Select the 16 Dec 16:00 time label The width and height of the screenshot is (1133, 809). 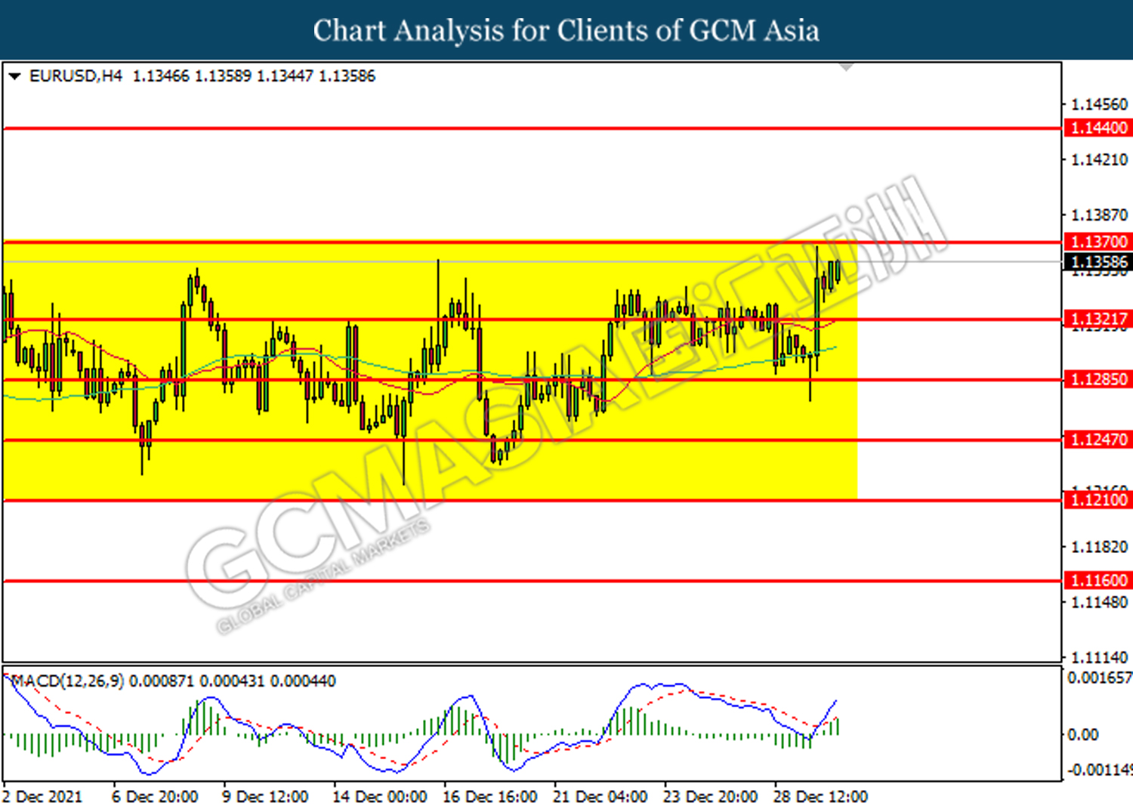coord(490,797)
